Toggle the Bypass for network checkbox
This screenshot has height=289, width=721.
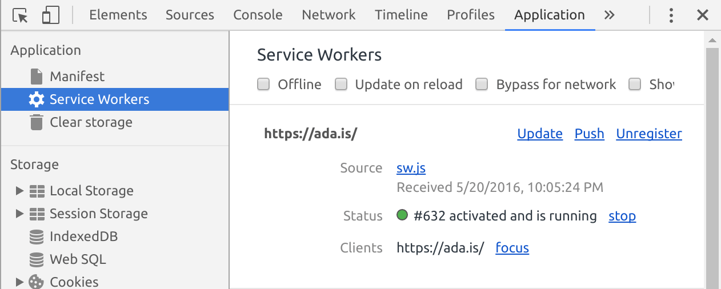(482, 85)
